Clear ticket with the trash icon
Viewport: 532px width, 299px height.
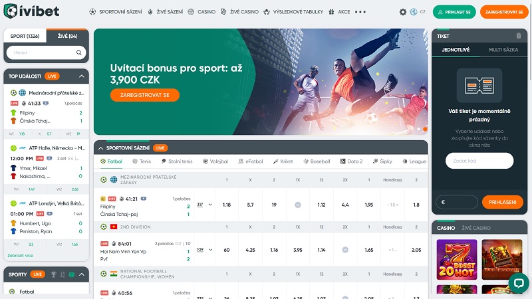tap(519, 36)
